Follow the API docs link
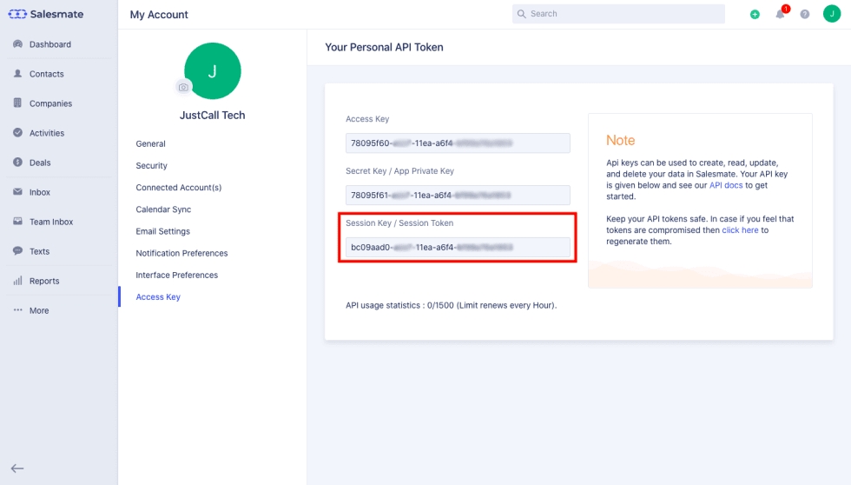 pos(726,185)
